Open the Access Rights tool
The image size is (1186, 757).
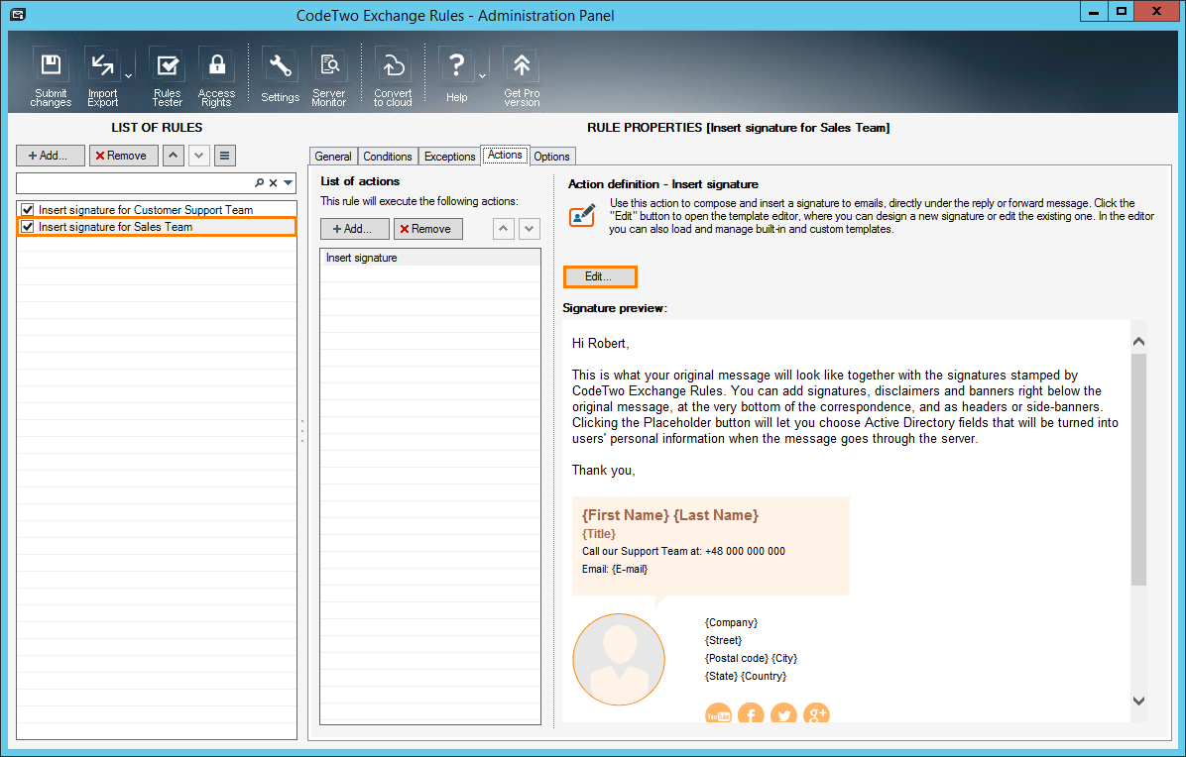click(216, 76)
